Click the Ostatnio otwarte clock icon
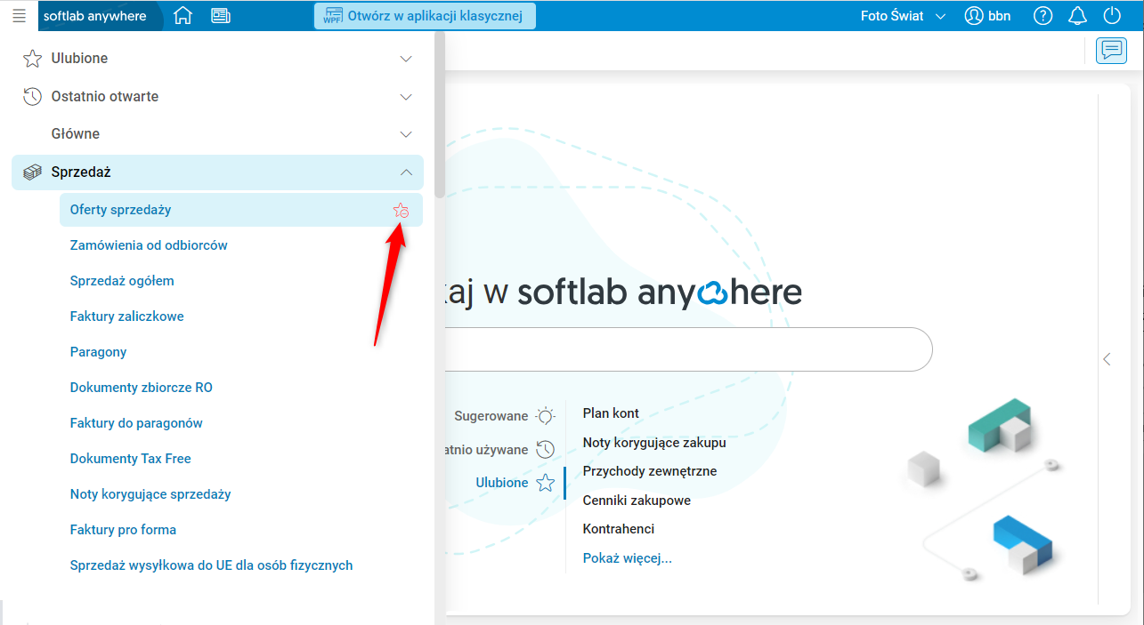This screenshot has width=1144, height=625. [x=32, y=96]
